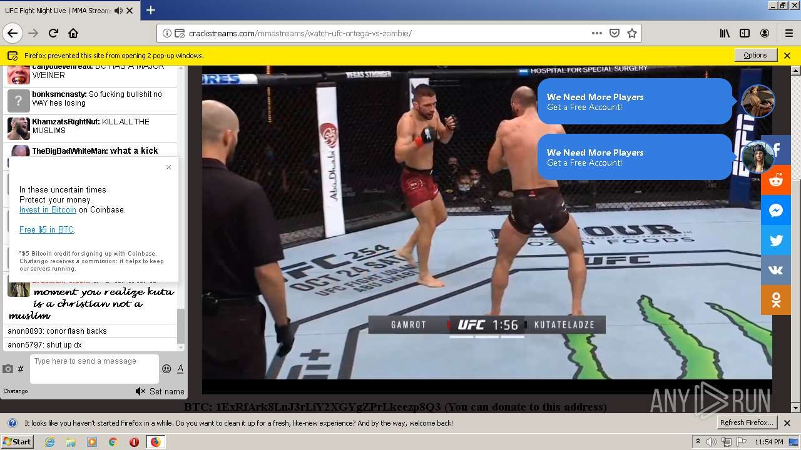Mute chat sound icon
Viewport: 801px width, 450px height.
(140, 391)
